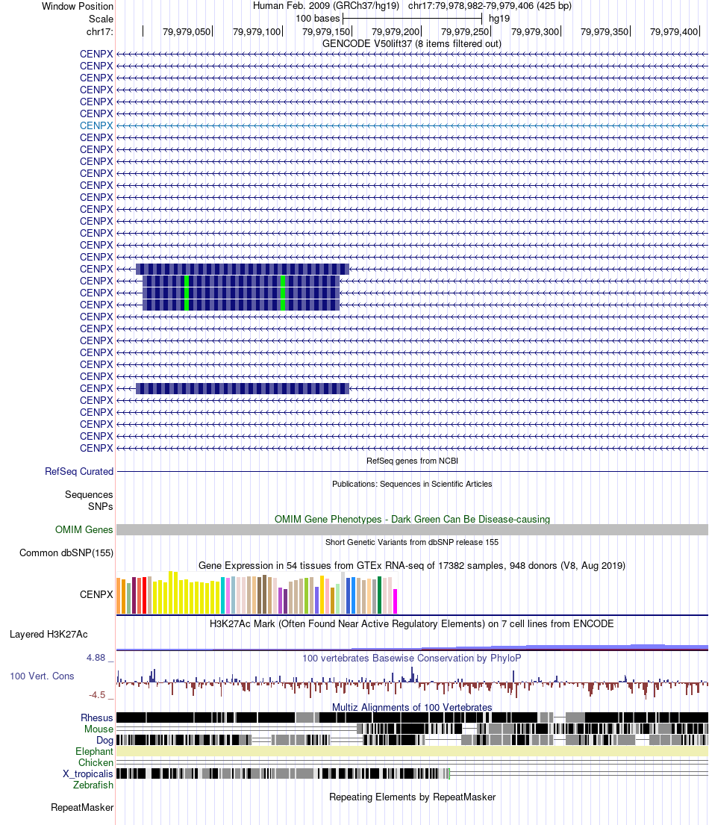The height and width of the screenshot is (825, 709).
Task: Click the Human Feb. 2009 (GRCh37/hg19) text
Action: [x=325, y=6]
